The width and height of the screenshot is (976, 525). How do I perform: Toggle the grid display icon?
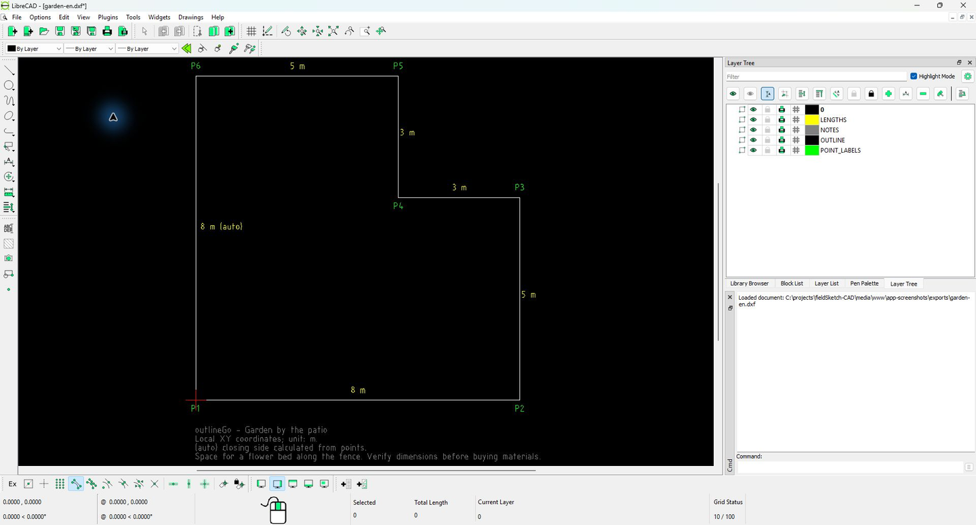(x=251, y=31)
